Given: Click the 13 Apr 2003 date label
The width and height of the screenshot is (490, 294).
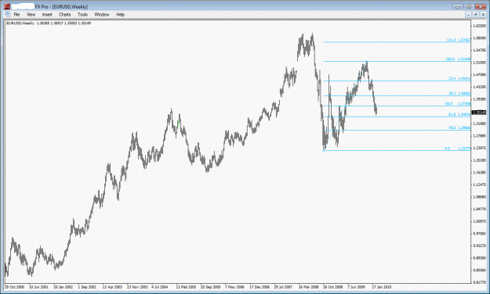Looking at the screenshot, I should 112,287.
